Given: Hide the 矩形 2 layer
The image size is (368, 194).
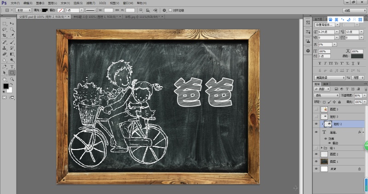Looking at the screenshot, I should tap(316, 124).
